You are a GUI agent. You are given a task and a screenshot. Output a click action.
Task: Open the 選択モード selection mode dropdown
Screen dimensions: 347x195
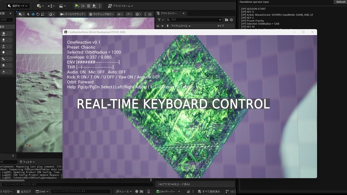click(x=18, y=6)
